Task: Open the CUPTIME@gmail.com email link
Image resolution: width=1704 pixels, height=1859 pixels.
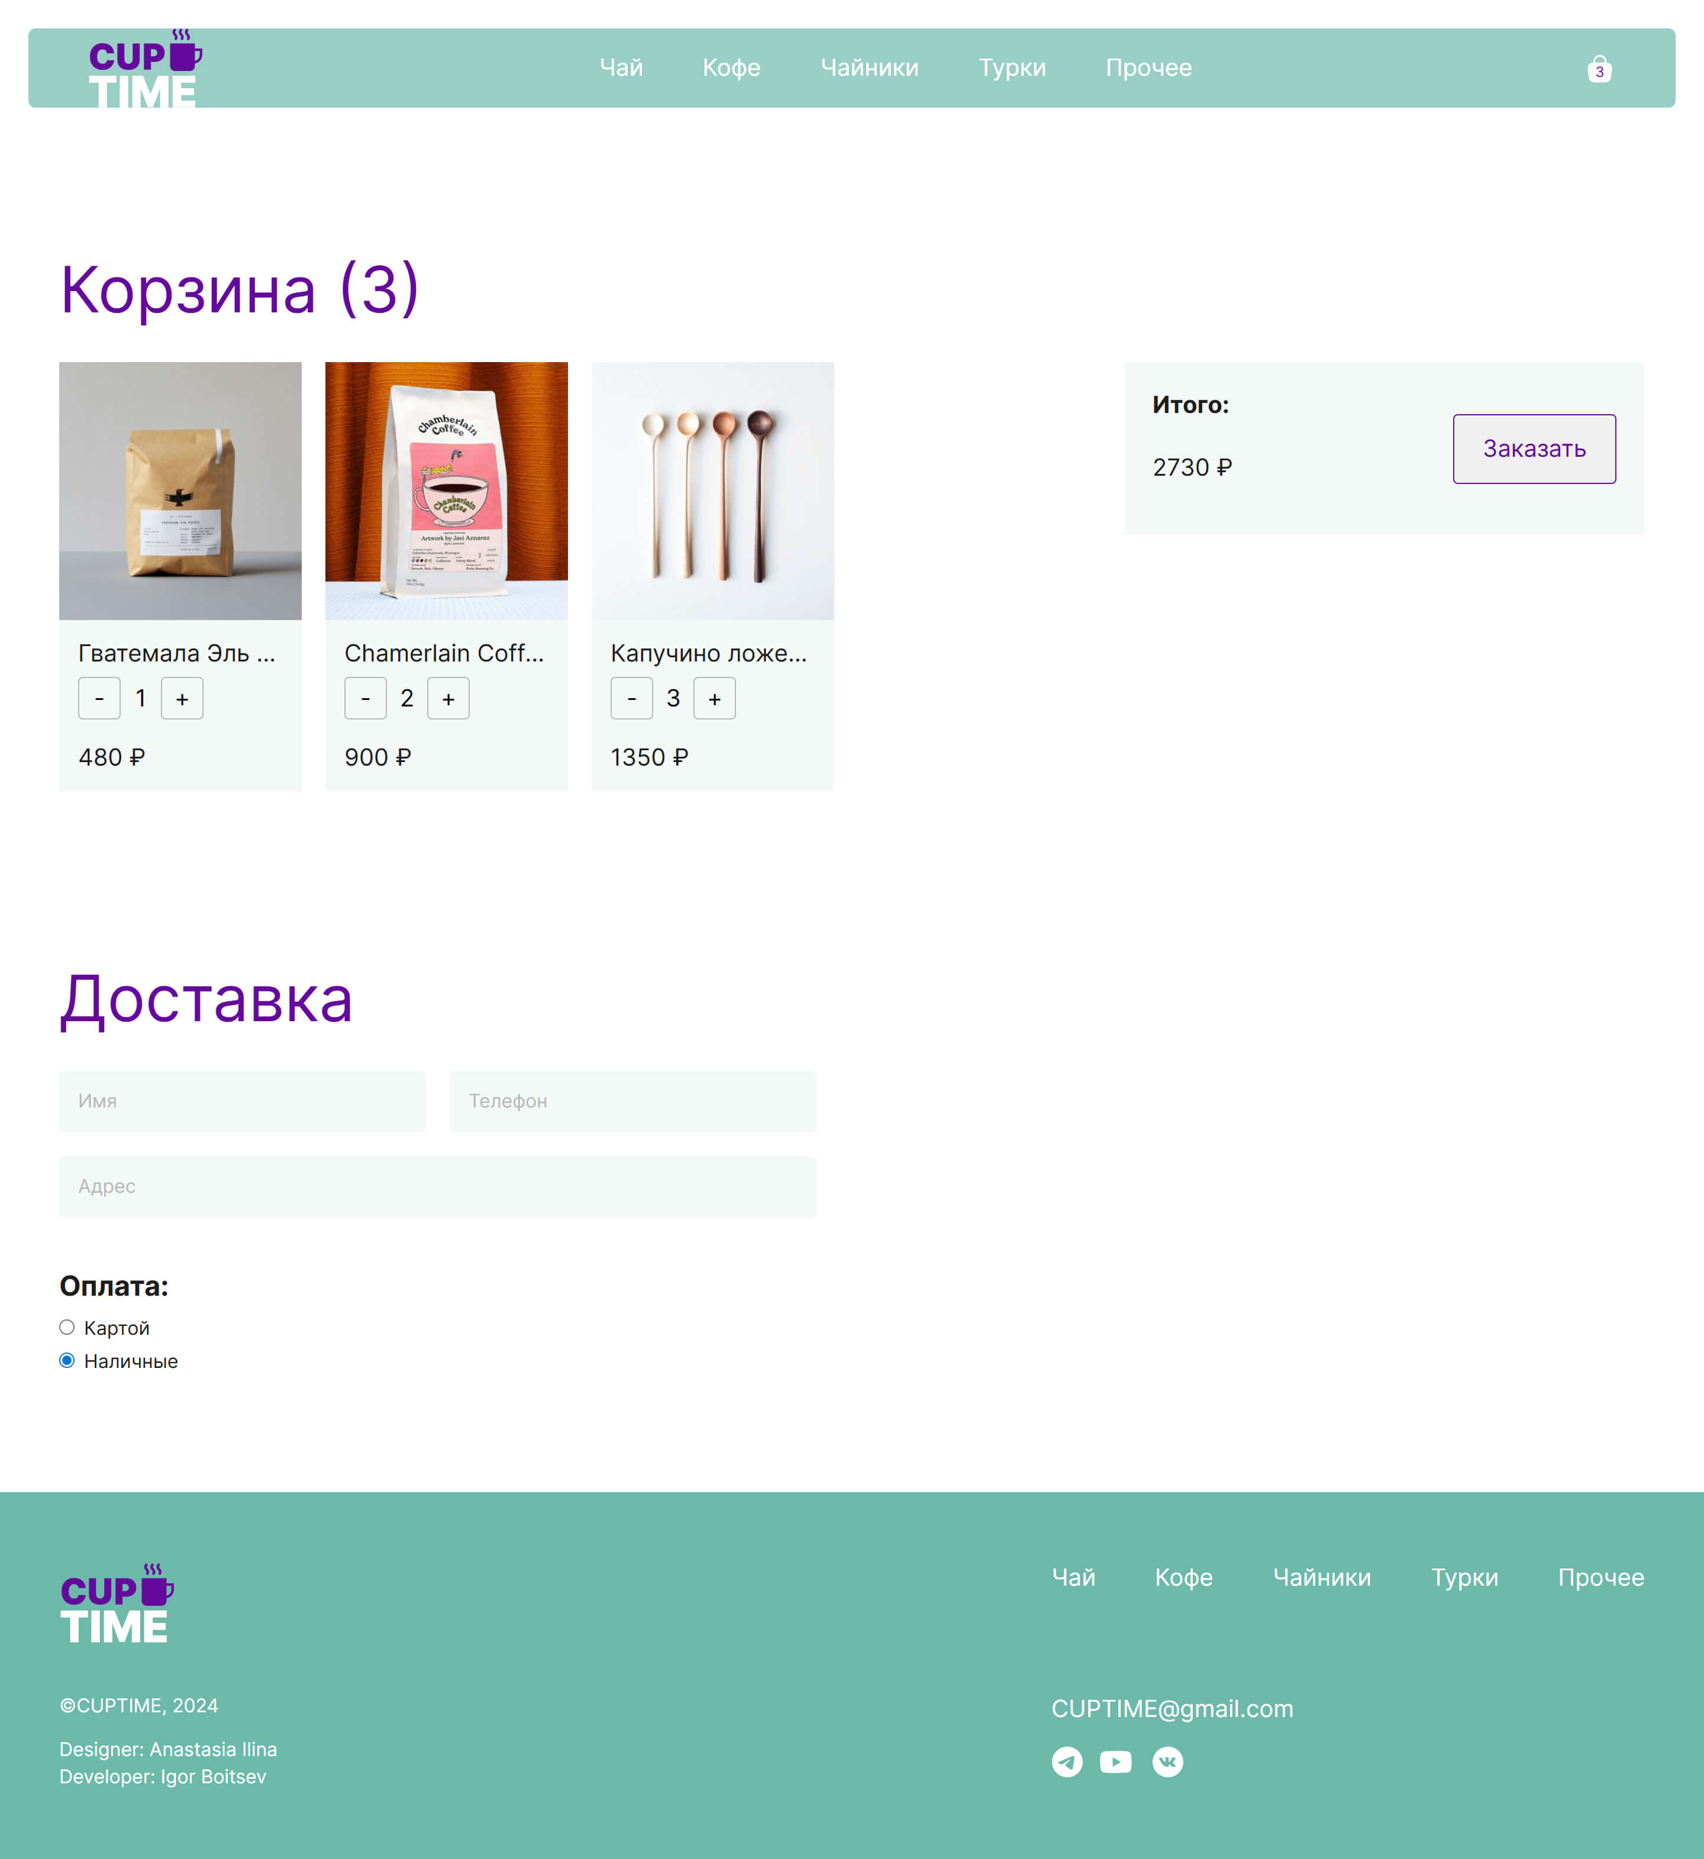Action: pyautogui.click(x=1172, y=1709)
